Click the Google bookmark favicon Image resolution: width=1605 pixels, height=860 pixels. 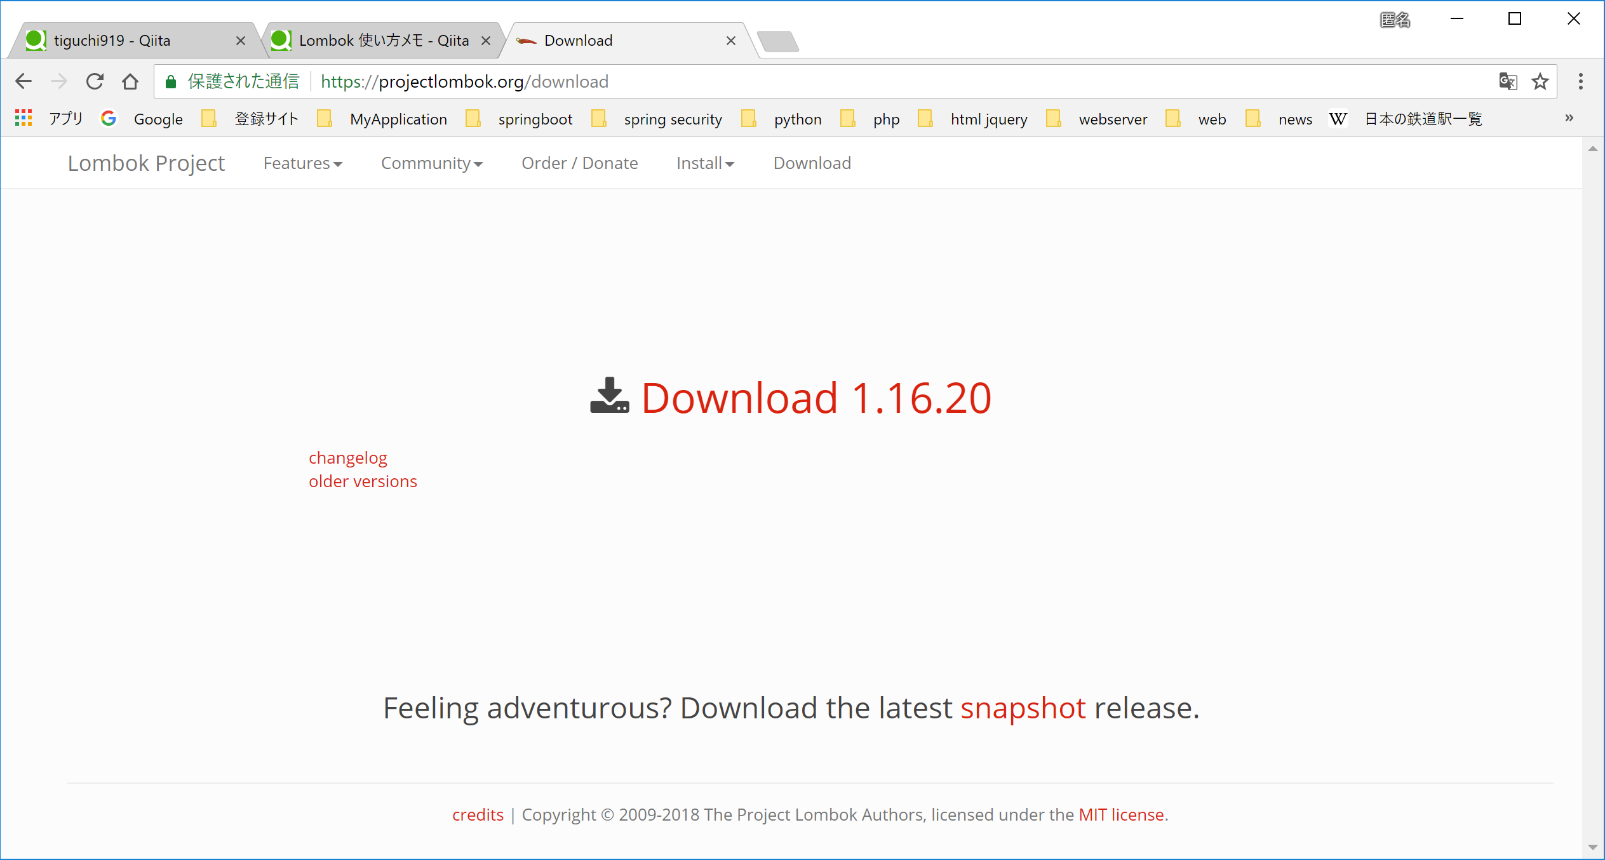pos(109,118)
